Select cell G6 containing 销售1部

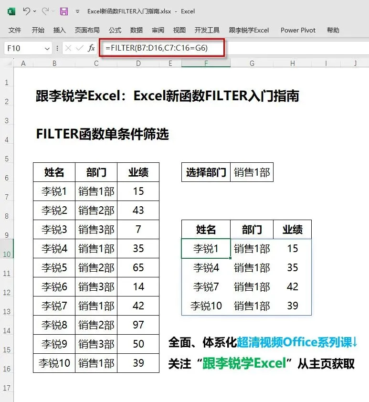pos(252,172)
